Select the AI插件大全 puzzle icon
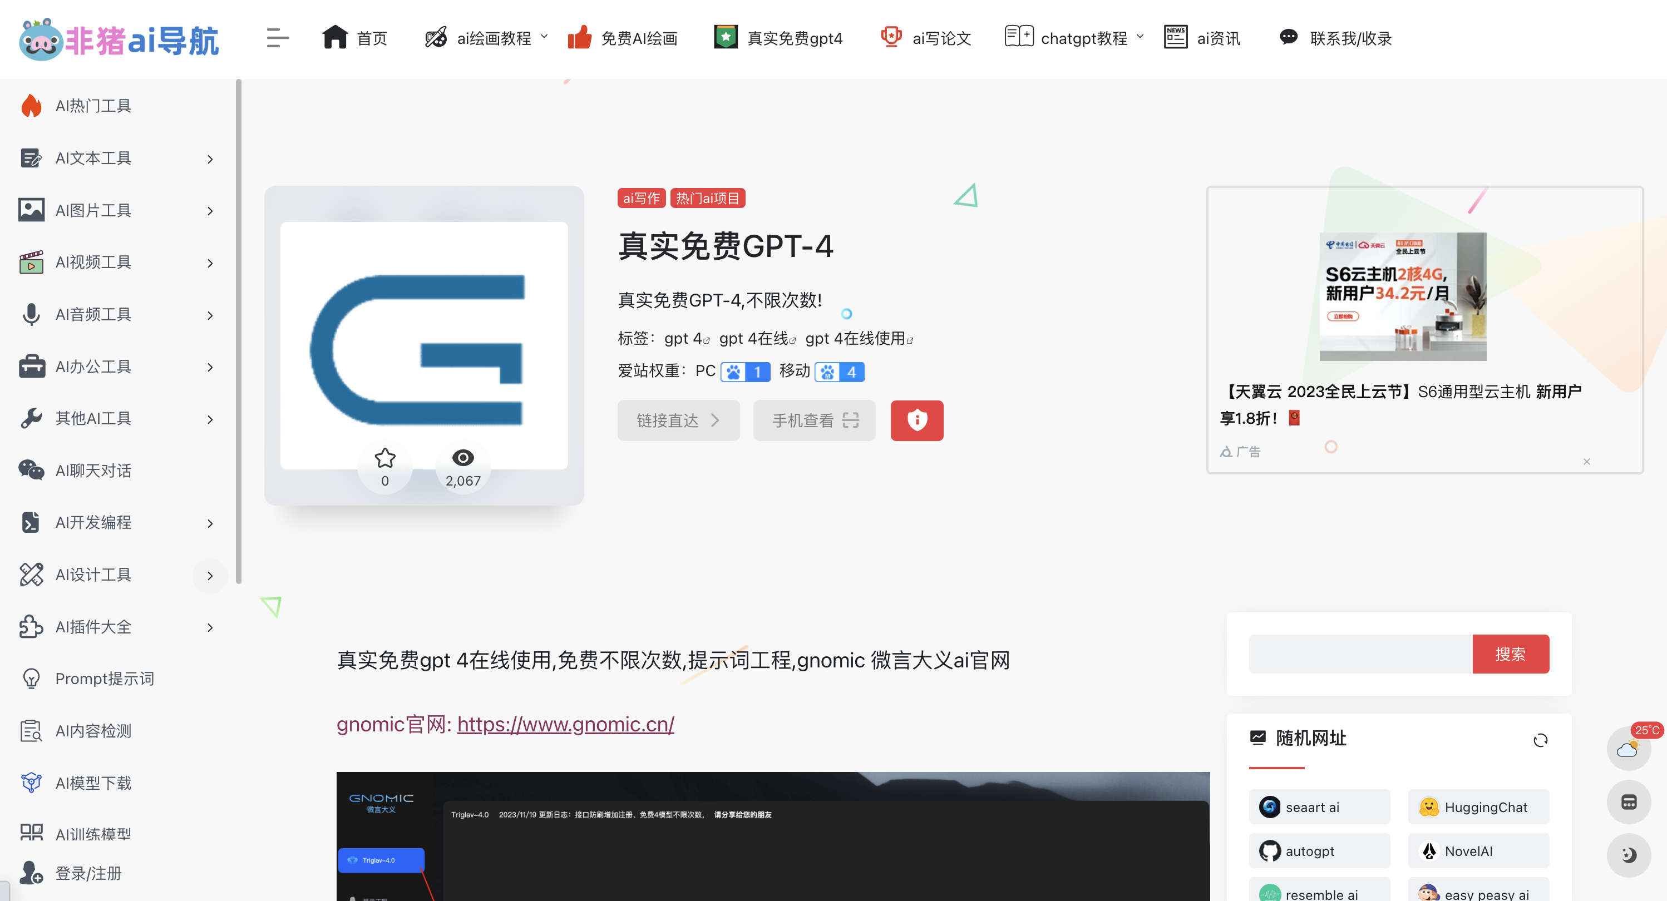Viewport: 1667px width, 901px height. [31, 627]
